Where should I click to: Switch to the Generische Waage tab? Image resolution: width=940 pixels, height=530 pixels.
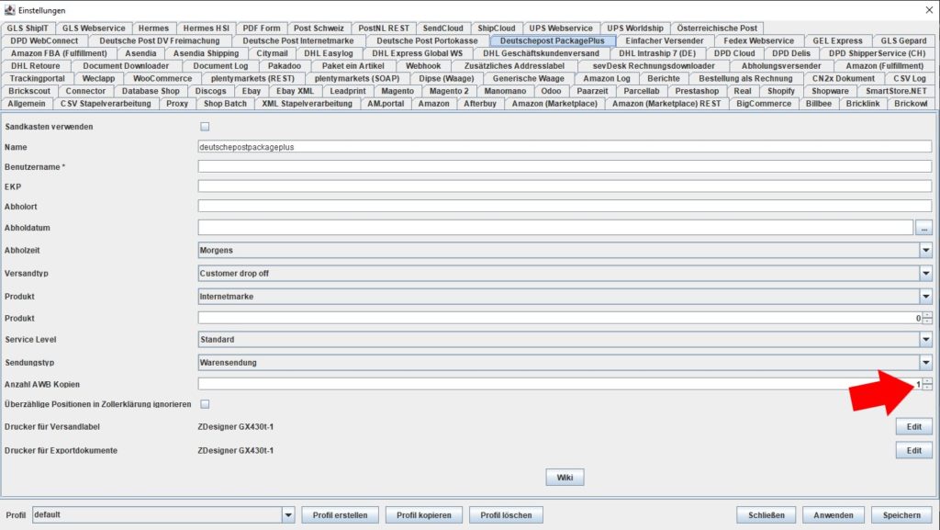click(x=528, y=79)
